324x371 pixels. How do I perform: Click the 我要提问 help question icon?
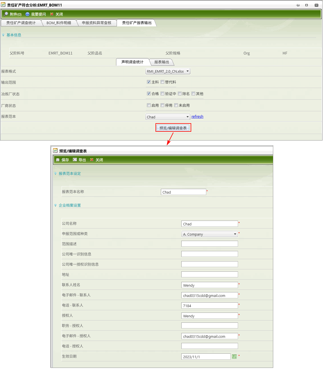tap(28, 14)
